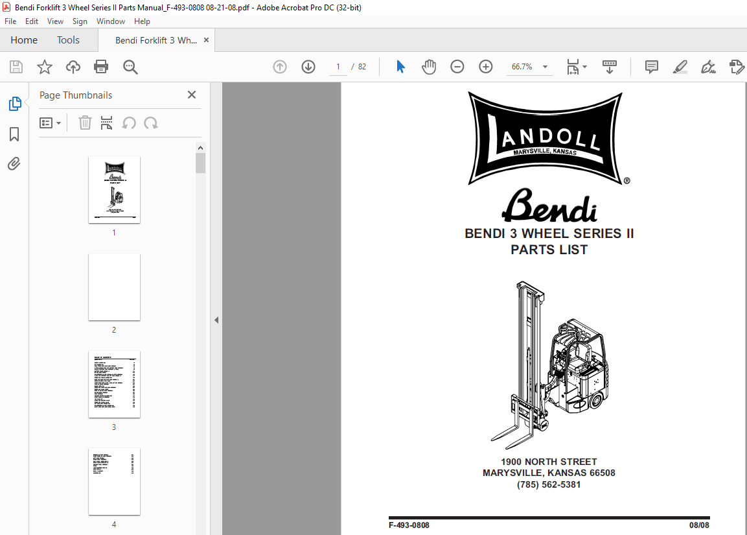Go to next page arrow

308,67
